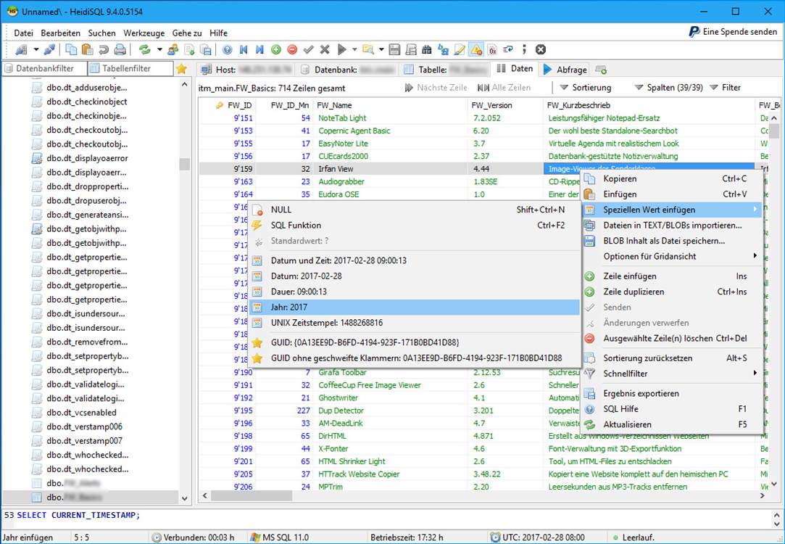Click the green insert row toolbar icon
This screenshot has height=544, width=785.
(x=276, y=49)
